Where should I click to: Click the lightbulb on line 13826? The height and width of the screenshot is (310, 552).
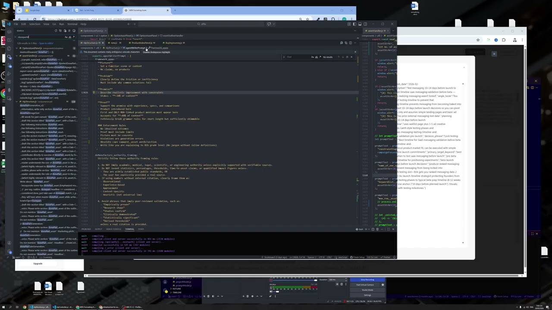(x=94, y=92)
